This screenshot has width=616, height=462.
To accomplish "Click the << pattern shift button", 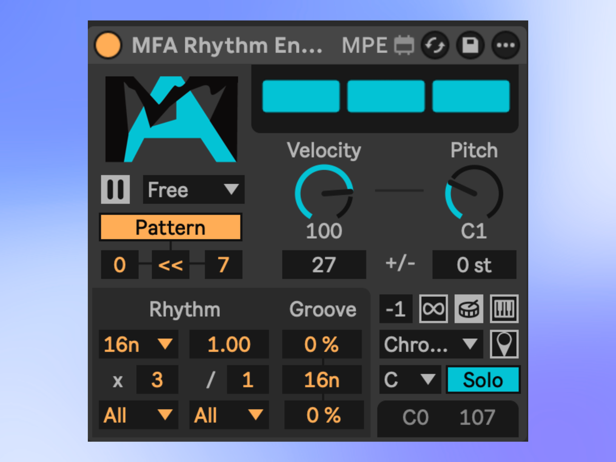I will click(171, 265).
